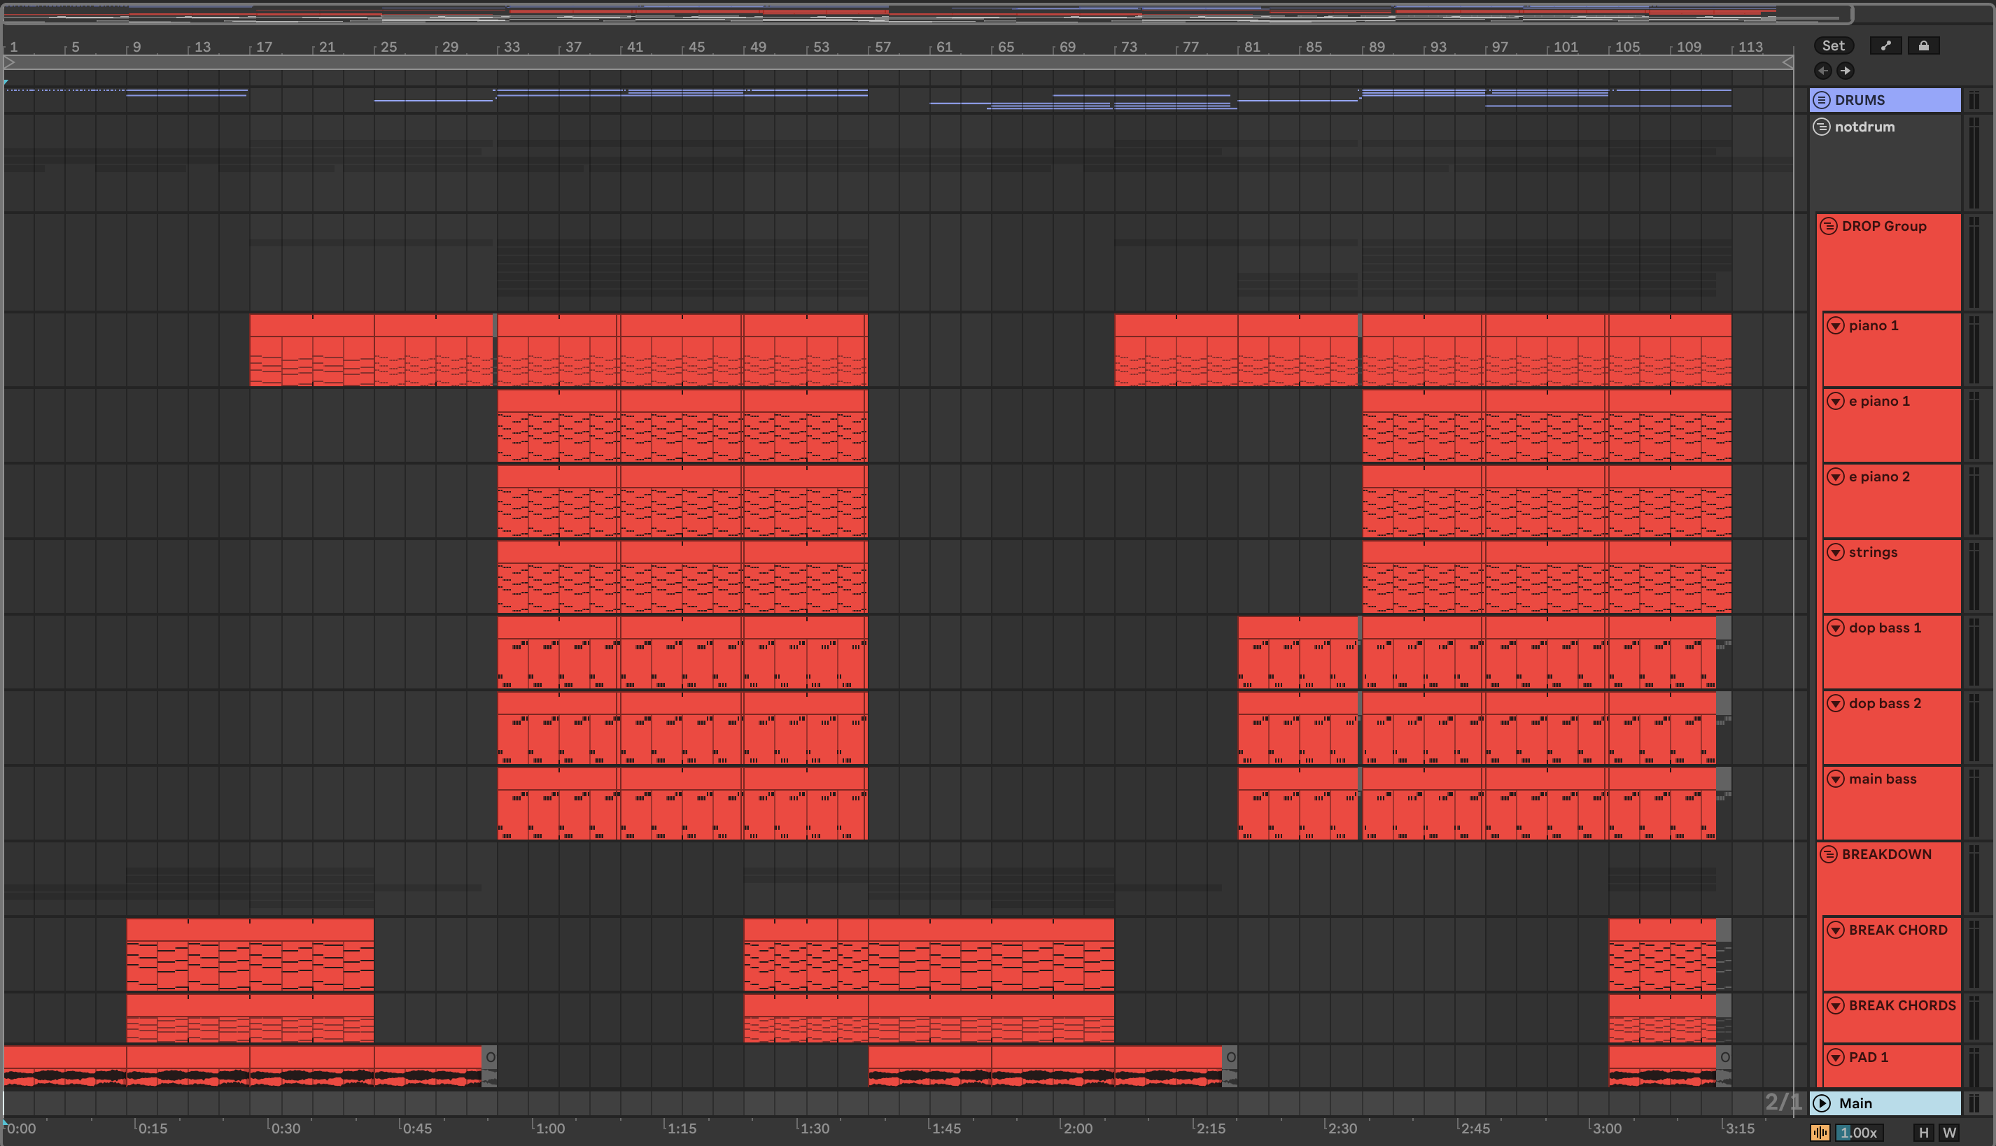Image resolution: width=1996 pixels, height=1146 pixels.
Task: Fold the dop bass 1 track arrow
Action: pyautogui.click(x=1835, y=628)
